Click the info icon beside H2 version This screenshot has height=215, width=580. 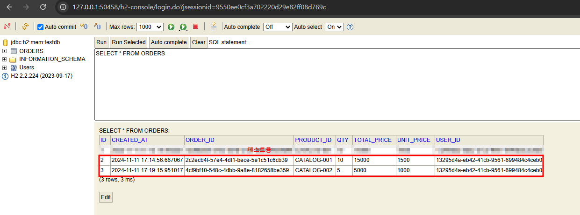pos(6,76)
